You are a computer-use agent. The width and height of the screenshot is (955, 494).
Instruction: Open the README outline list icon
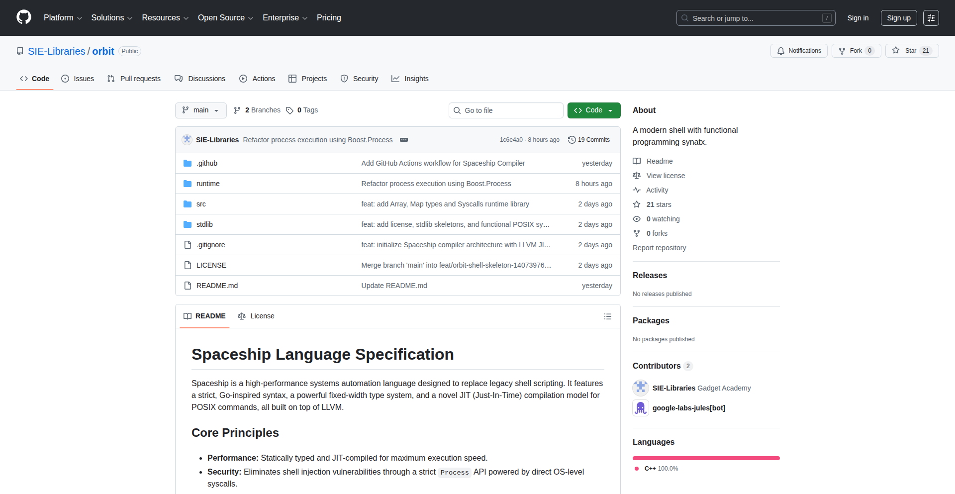[x=607, y=316]
